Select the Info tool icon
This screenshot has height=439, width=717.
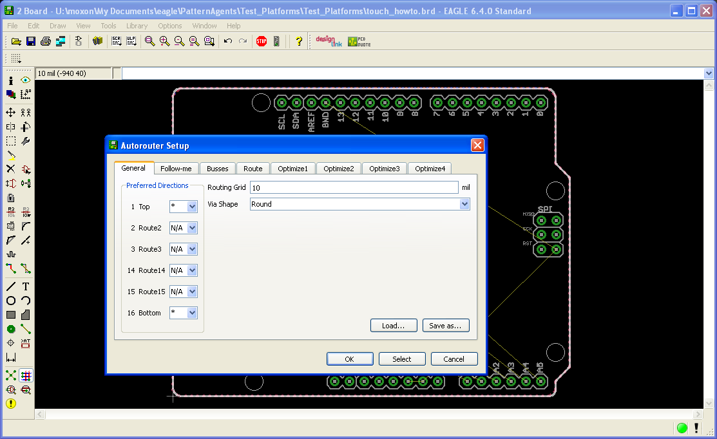pos(11,80)
